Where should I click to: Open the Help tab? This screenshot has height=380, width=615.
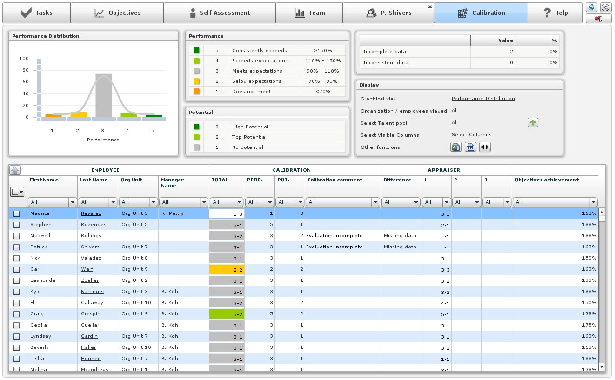[555, 13]
